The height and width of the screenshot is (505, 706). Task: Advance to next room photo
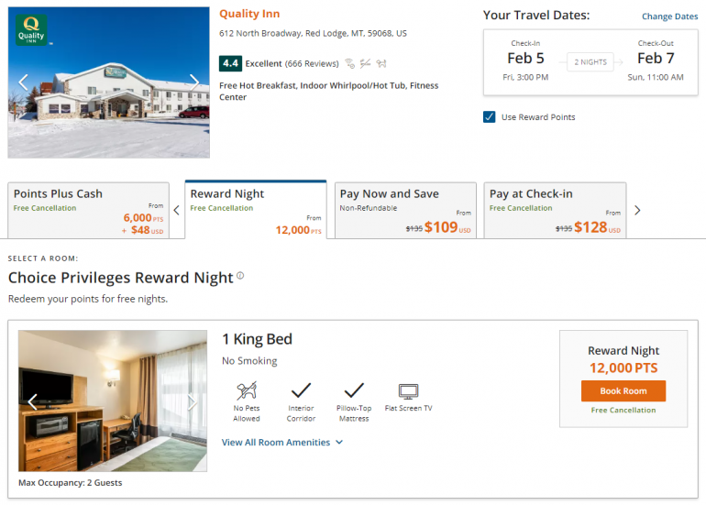[193, 401]
